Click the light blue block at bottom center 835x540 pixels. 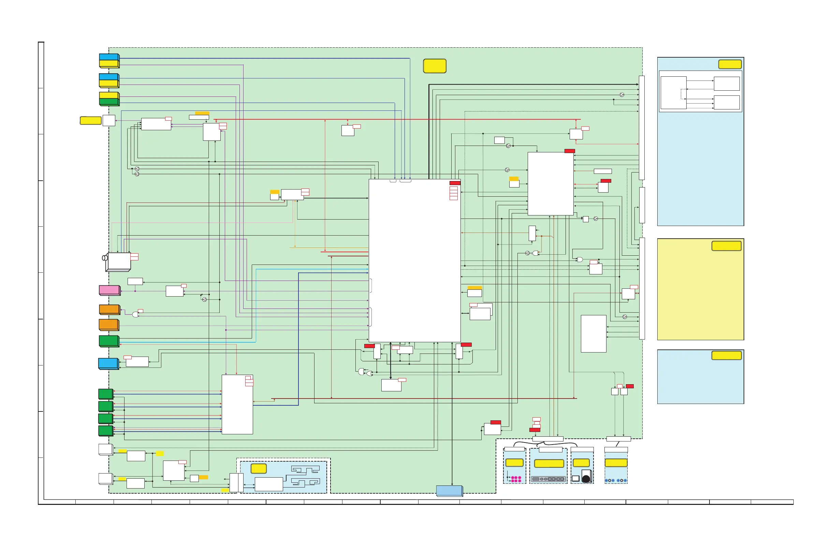(x=449, y=491)
